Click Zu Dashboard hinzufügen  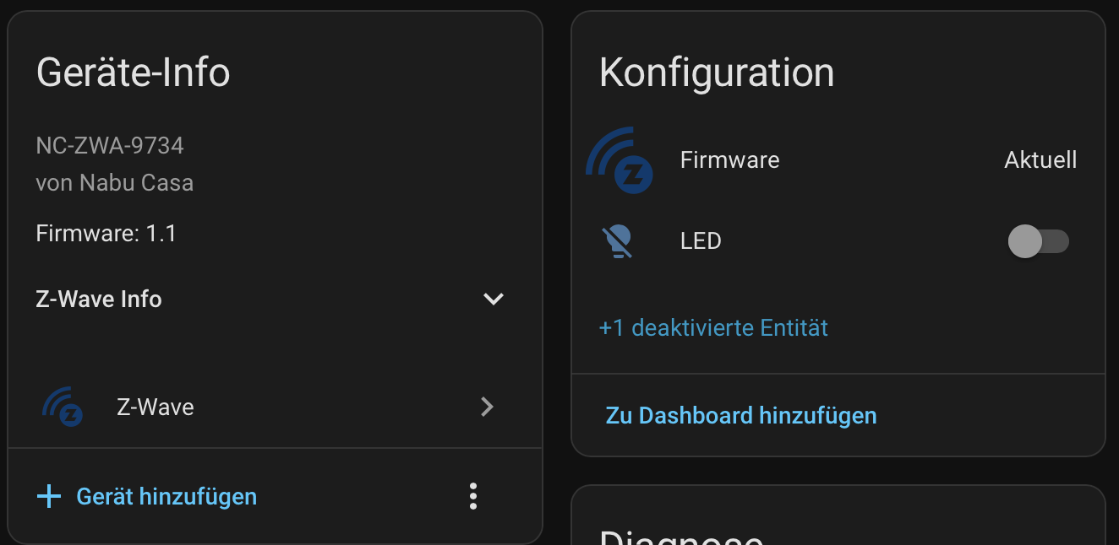pyautogui.click(x=741, y=415)
